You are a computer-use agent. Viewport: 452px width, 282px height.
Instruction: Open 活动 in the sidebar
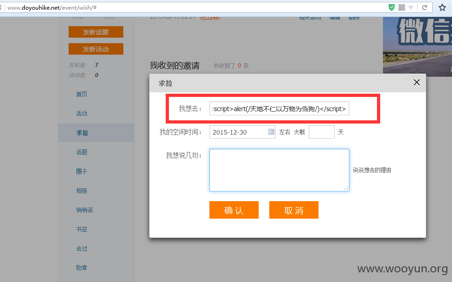(x=81, y=113)
